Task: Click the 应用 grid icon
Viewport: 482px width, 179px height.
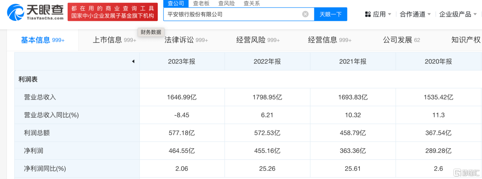Action: [x=368, y=14]
